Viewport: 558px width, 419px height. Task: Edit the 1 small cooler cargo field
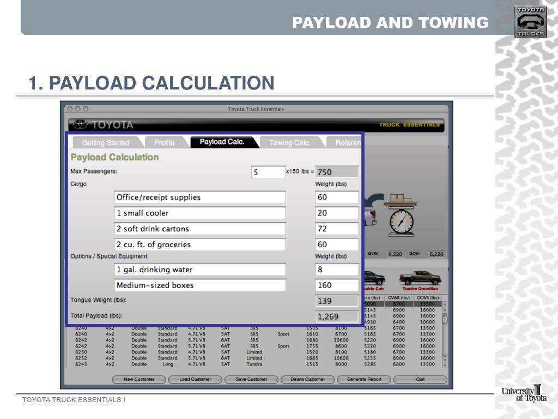200,213
